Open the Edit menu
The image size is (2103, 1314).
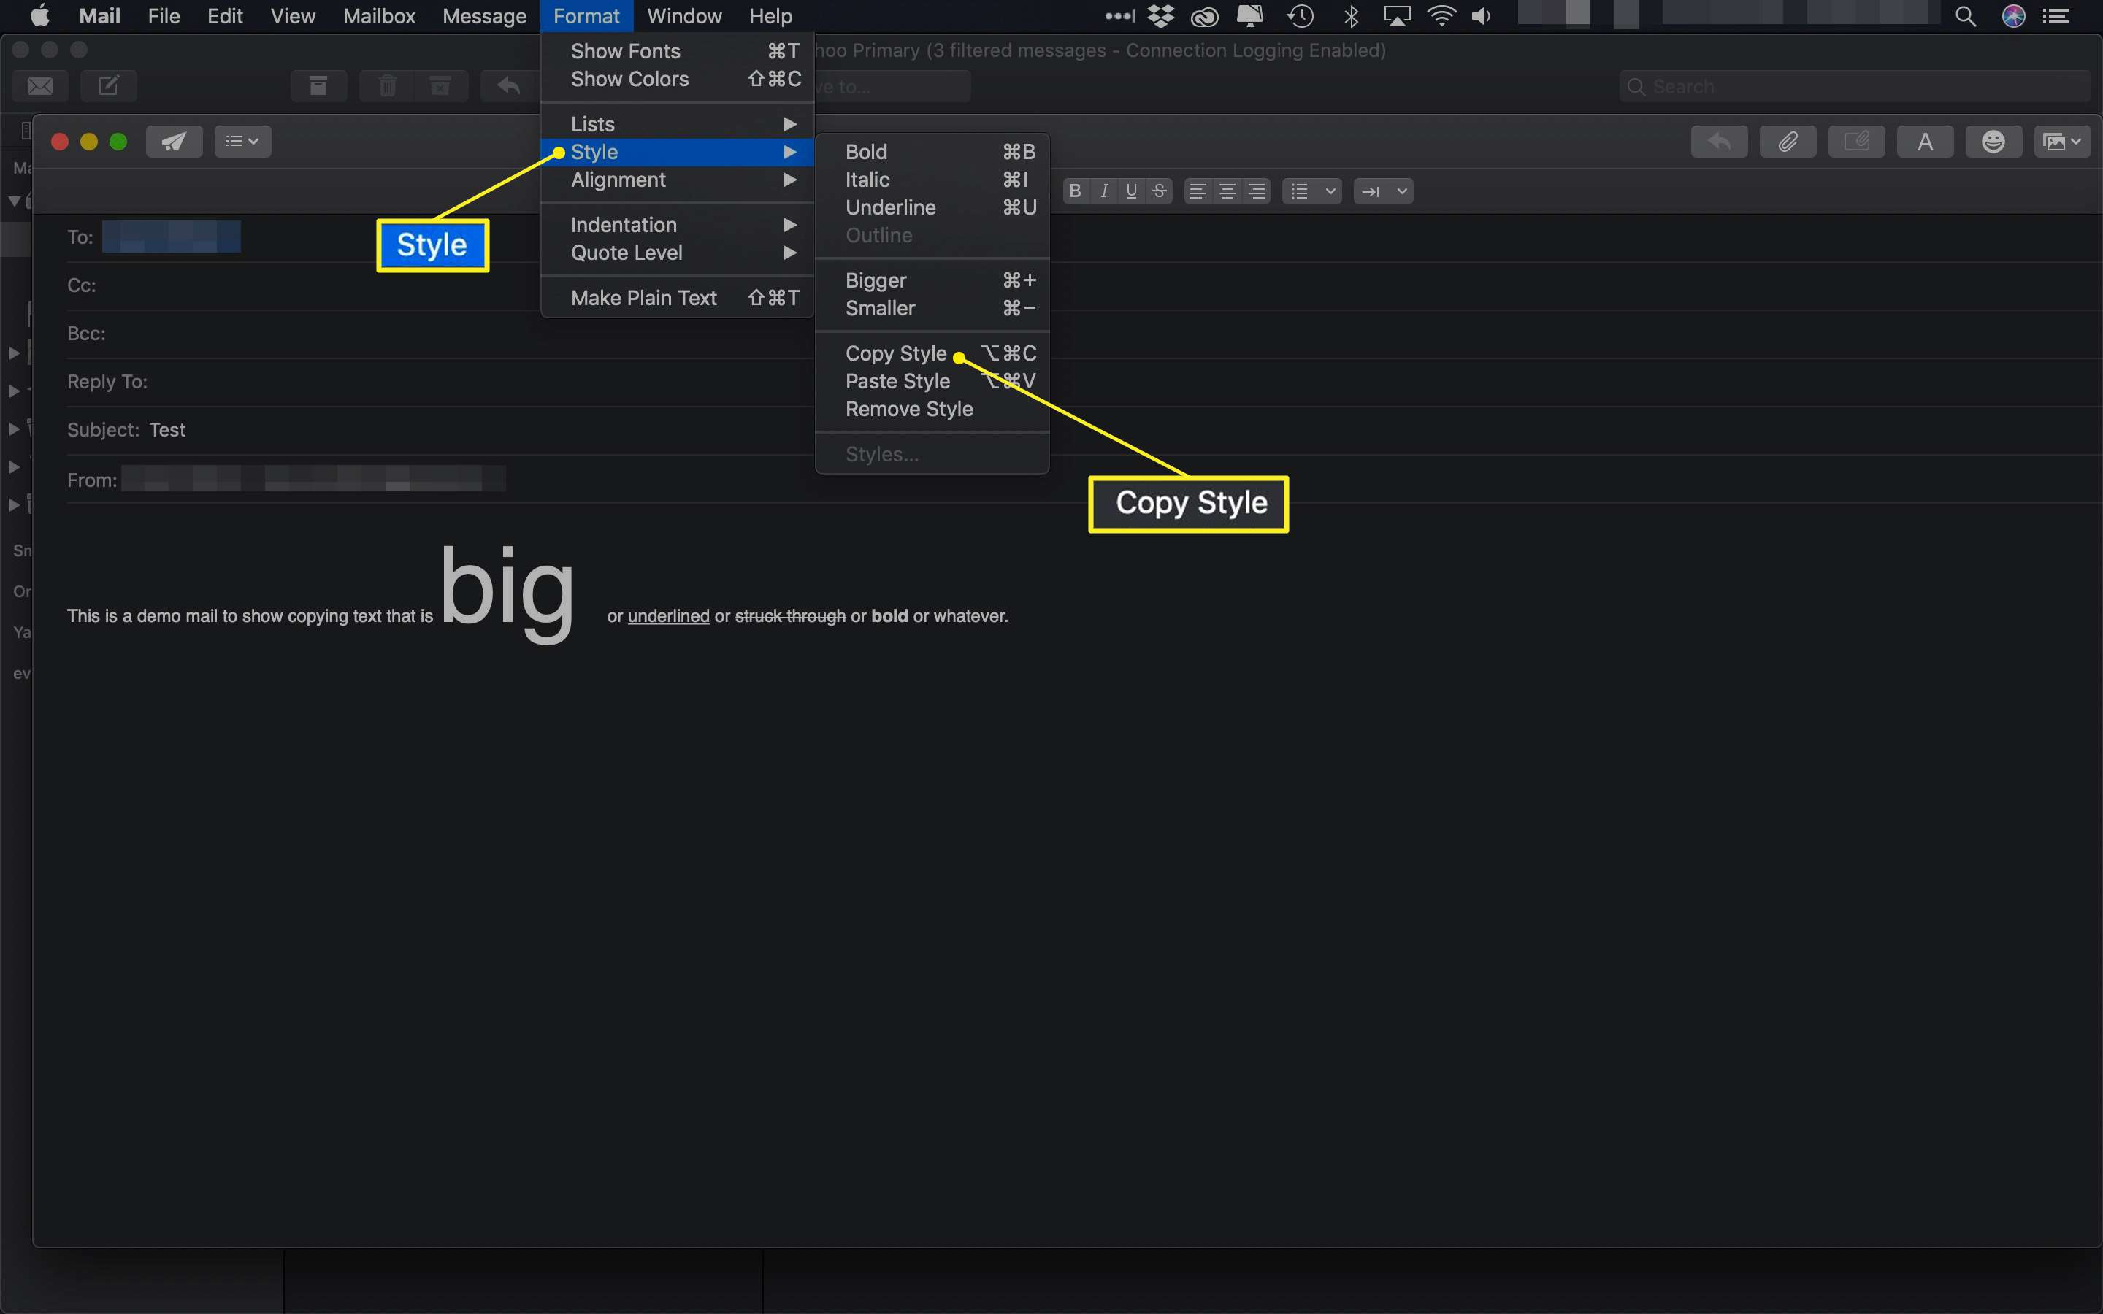(x=225, y=15)
